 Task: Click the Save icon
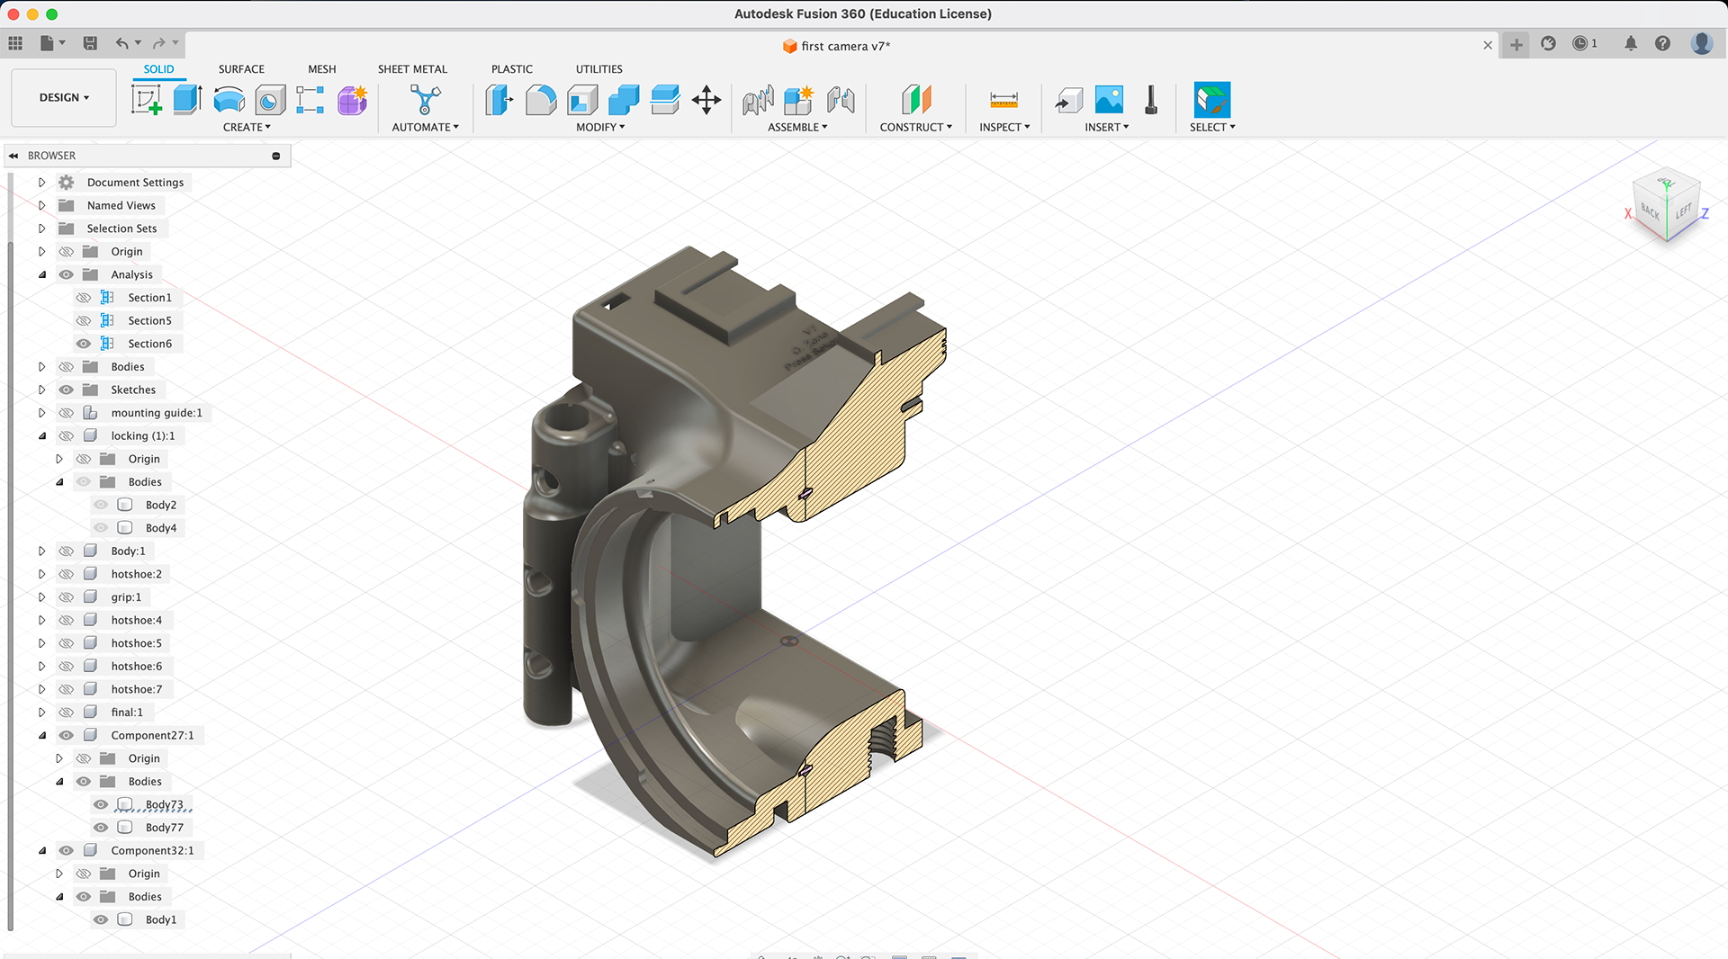pos(90,42)
